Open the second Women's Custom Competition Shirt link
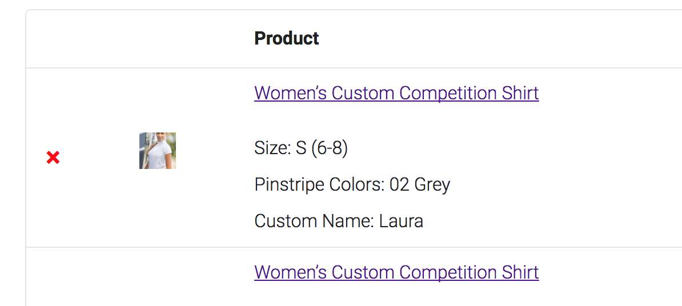Screen dimensions: 682x306 [x=396, y=272]
